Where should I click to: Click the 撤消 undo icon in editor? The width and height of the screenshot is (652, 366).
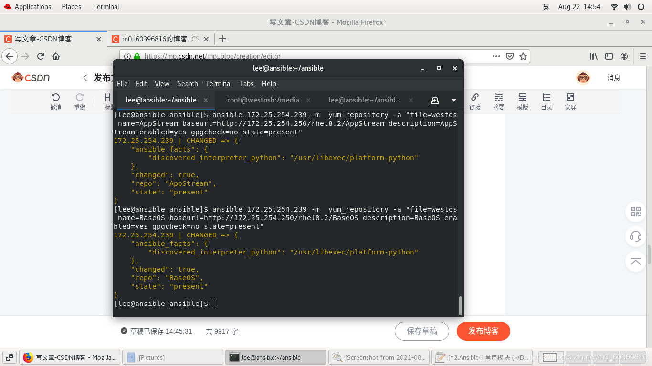[x=56, y=102]
